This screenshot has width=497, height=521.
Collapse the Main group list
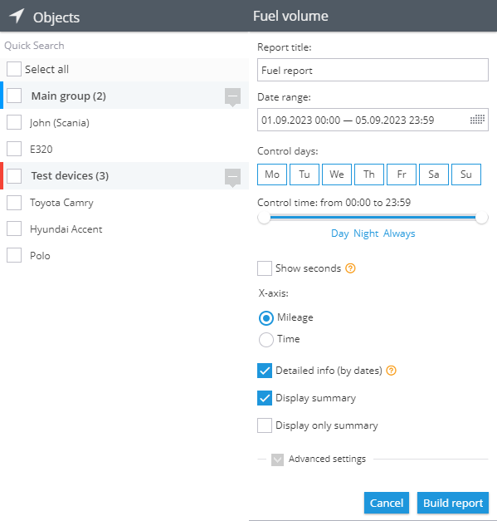[x=232, y=96]
